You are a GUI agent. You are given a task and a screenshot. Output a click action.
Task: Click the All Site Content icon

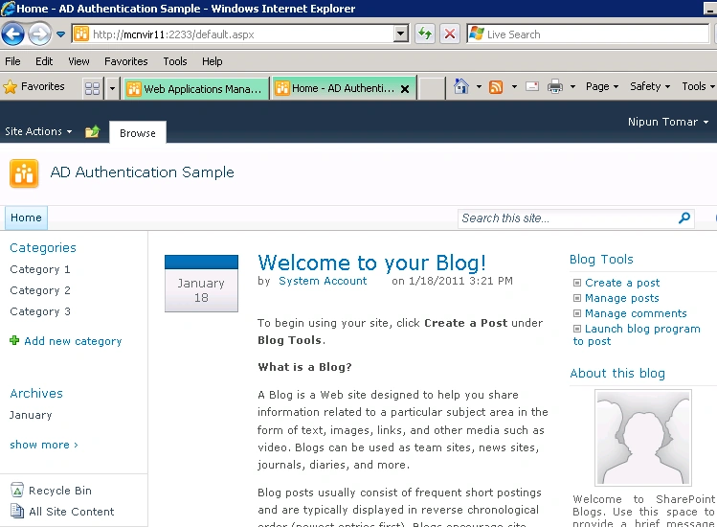pos(17,511)
